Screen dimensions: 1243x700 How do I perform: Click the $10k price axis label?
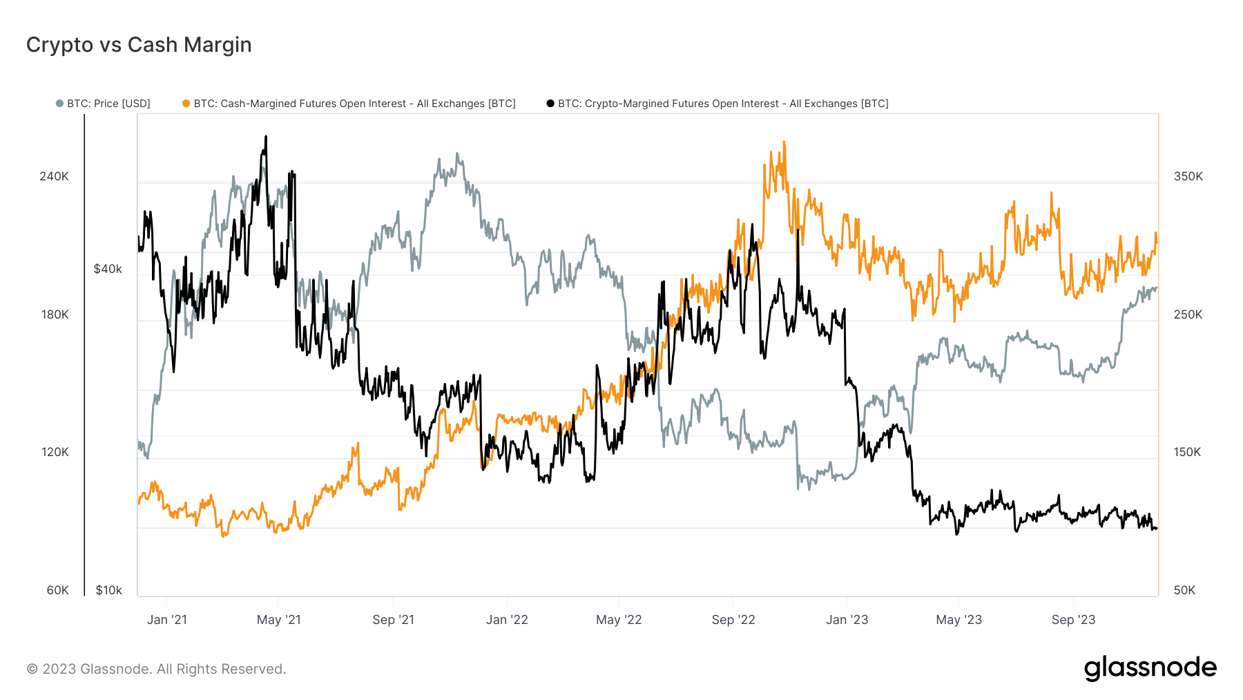108,590
